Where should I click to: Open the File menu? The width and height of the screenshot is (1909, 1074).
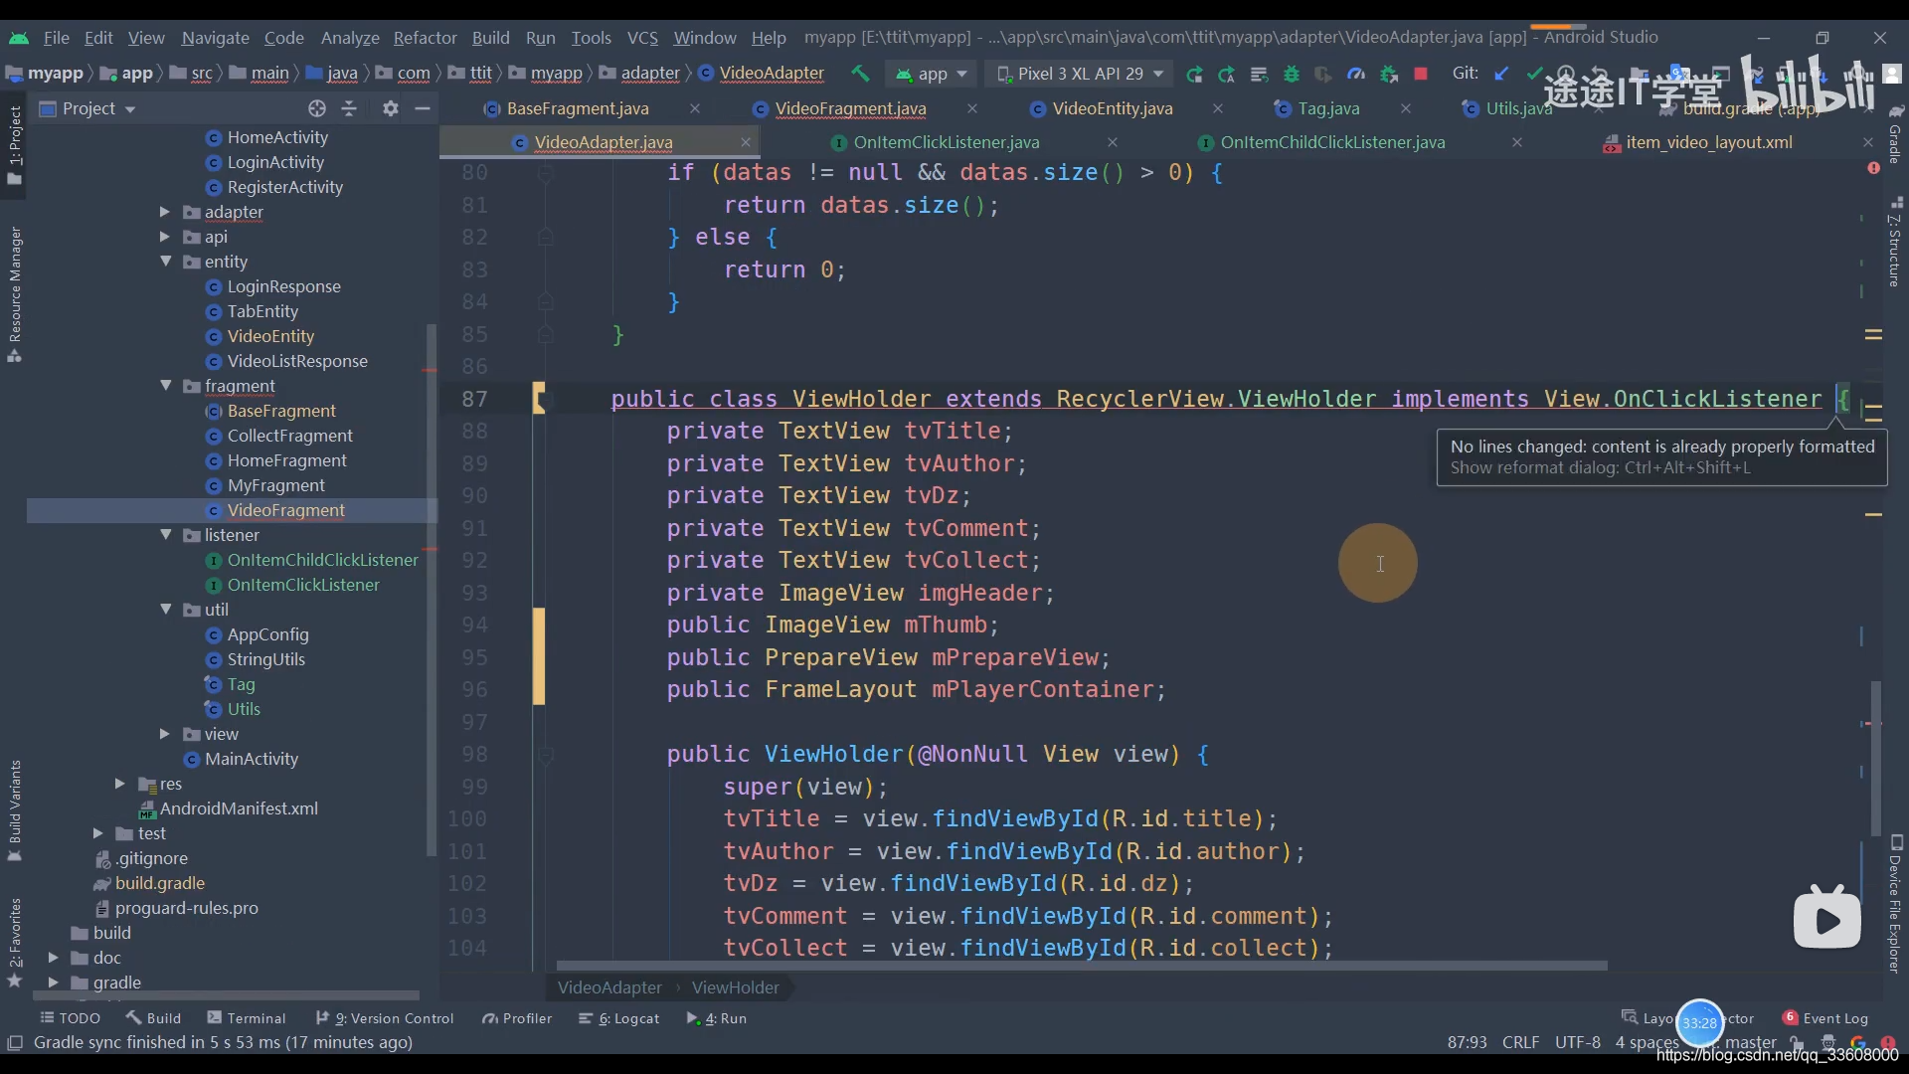click(x=57, y=38)
